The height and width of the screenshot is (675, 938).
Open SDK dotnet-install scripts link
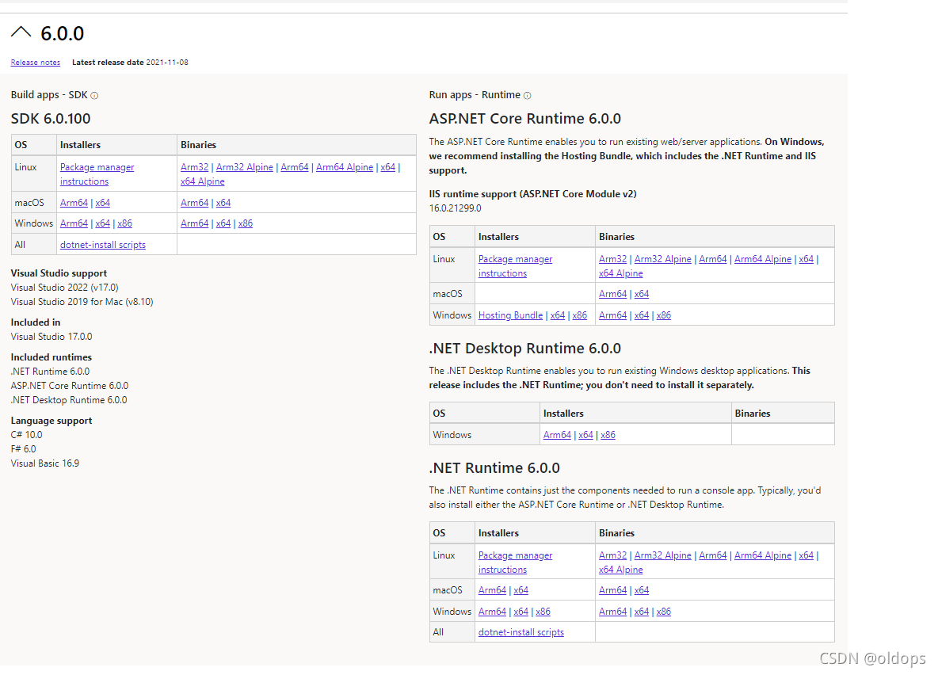pos(103,245)
